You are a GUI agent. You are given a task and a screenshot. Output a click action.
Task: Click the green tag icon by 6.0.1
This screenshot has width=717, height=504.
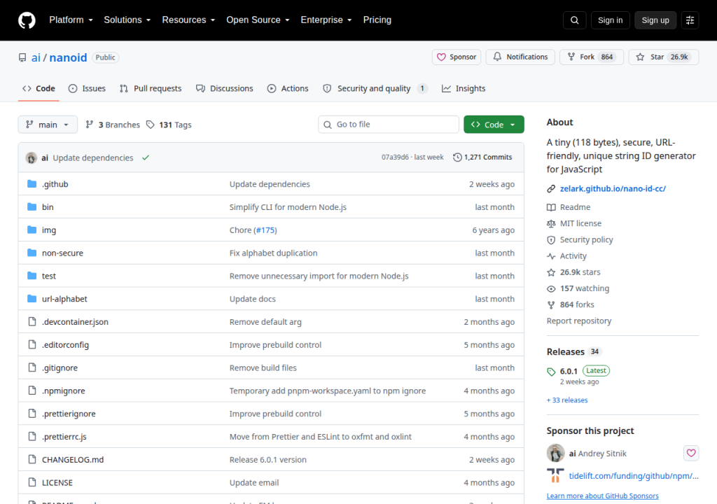[x=551, y=372]
